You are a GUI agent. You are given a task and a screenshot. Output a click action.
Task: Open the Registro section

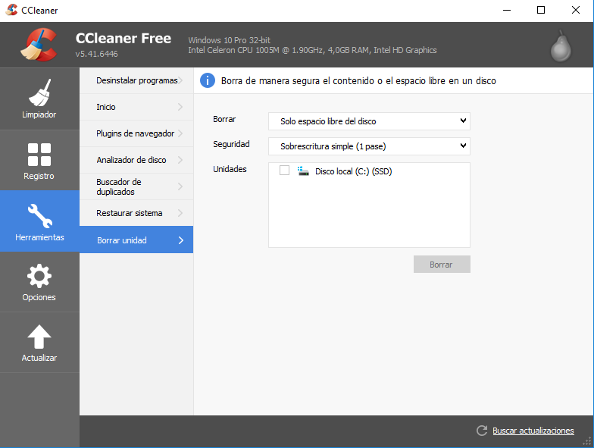[x=39, y=161]
